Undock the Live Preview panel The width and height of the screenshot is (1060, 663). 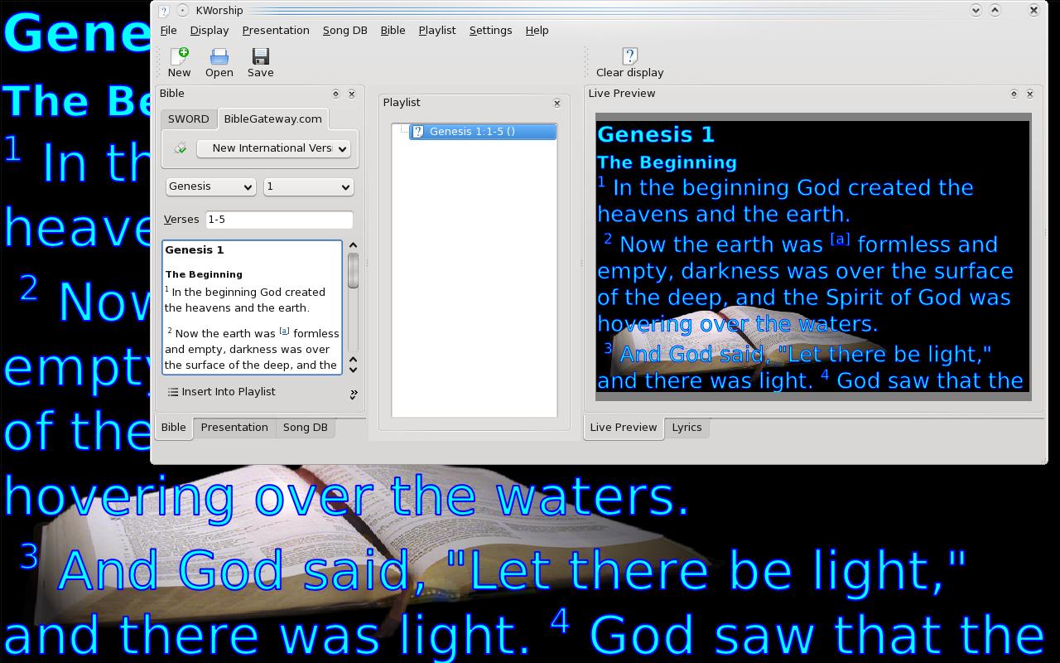pyautogui.click(x=1014, y=94)
